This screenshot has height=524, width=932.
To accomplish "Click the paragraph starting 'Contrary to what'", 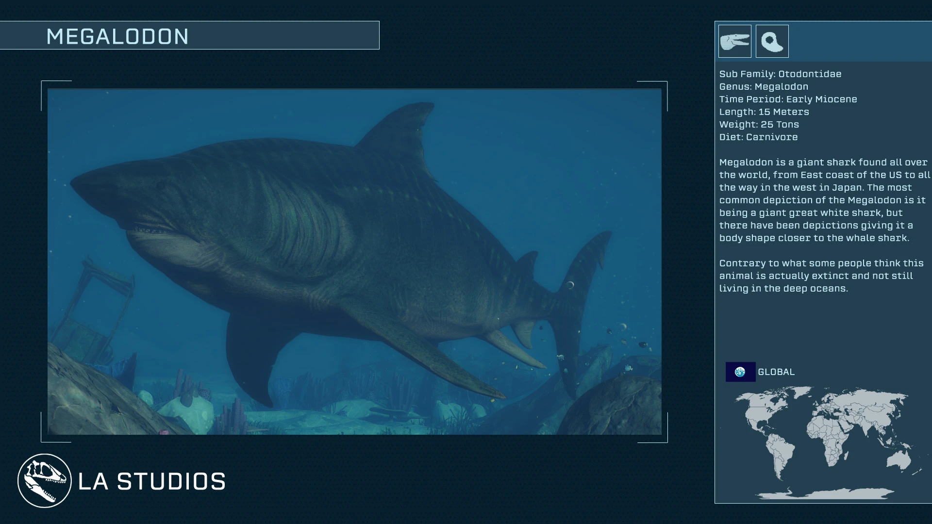I will coord(821,276).
